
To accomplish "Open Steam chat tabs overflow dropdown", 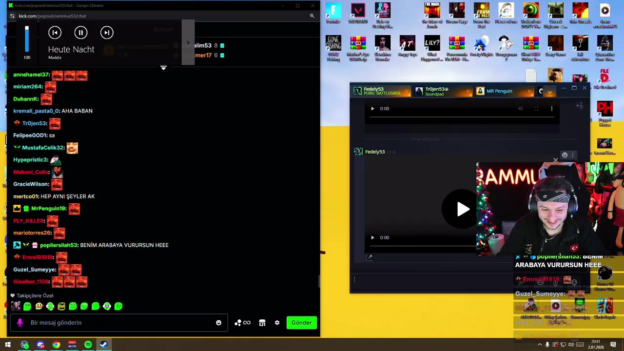I will pyautogui.click(x=550, y=92).
